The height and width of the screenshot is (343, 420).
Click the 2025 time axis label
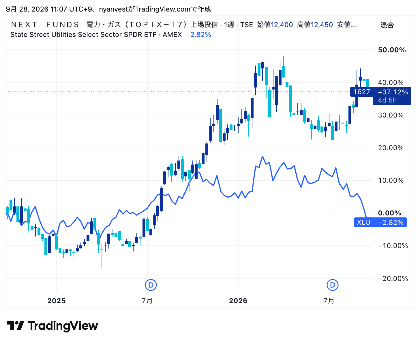[x=57, y=301]
